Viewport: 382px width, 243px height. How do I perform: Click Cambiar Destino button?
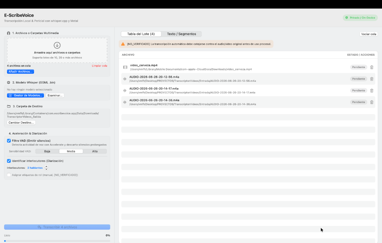tap(21, 123)
